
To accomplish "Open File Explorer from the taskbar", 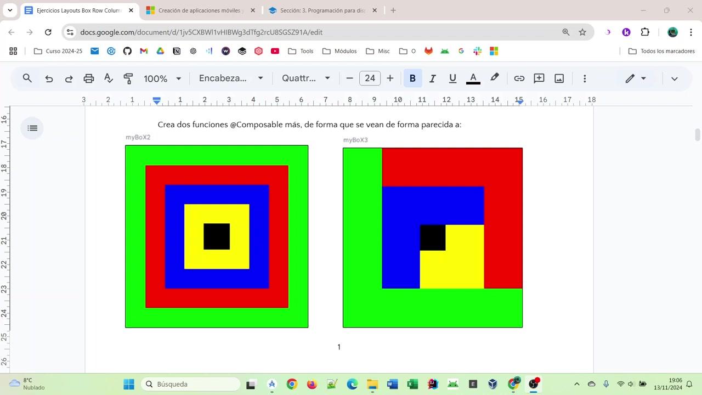I will [x=372, y=384].
